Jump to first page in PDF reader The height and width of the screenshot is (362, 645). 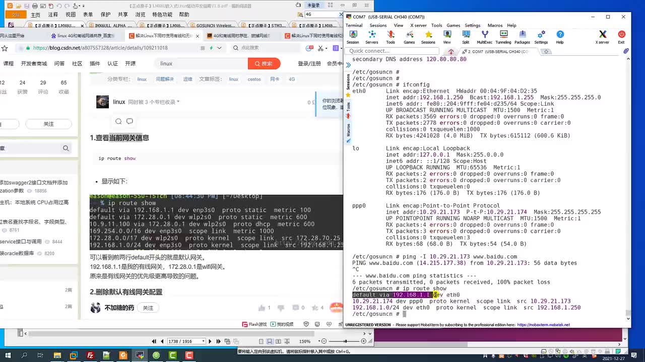tap(154, 341)
